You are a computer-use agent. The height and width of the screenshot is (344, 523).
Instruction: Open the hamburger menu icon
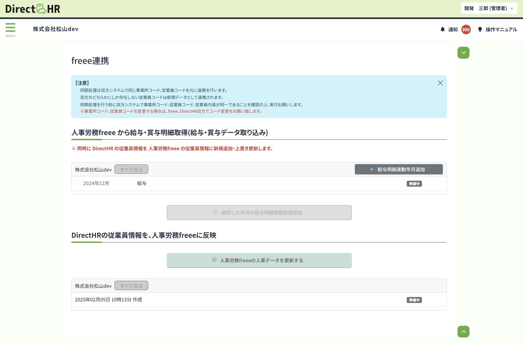pos(10,28)
